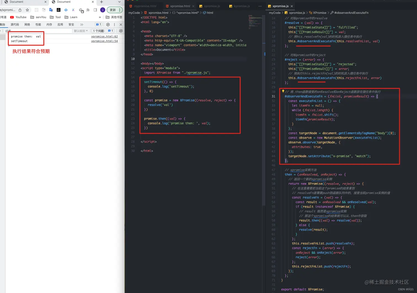Viewport: 417px width, 293px height.
Task: Focus the console 过滤 filter field
Action: click(x=38, y=31)
